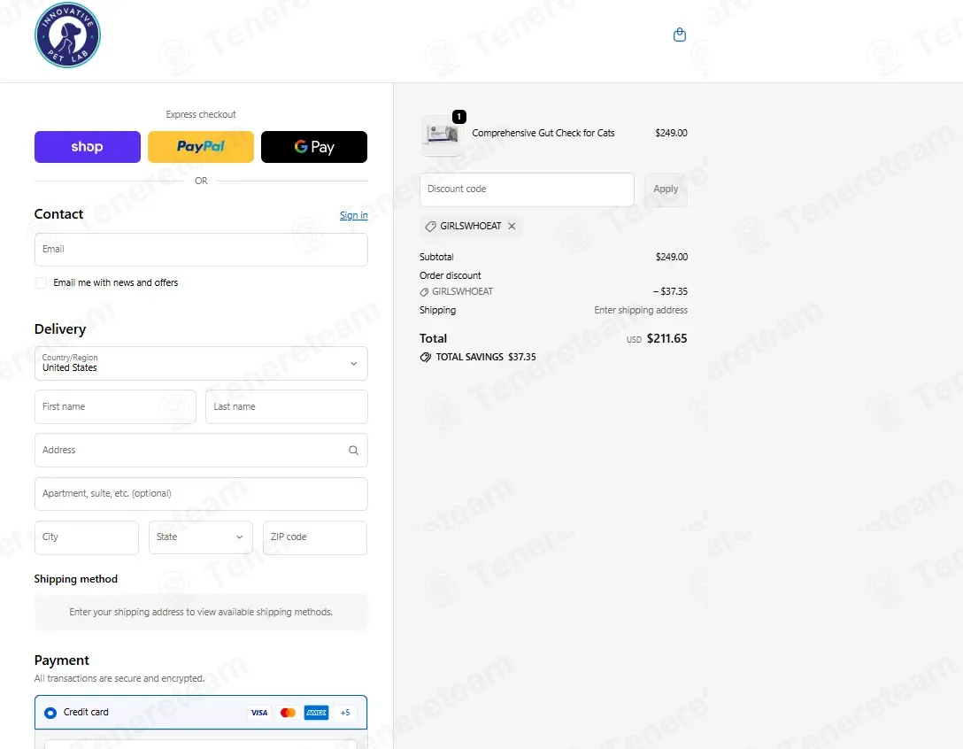Click the Sign in link
This screenshot has height=749, width=963.
pyautogui.click(x=354, y=215)
